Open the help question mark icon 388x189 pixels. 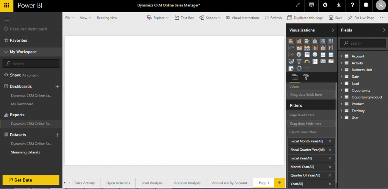coord(352,5)
